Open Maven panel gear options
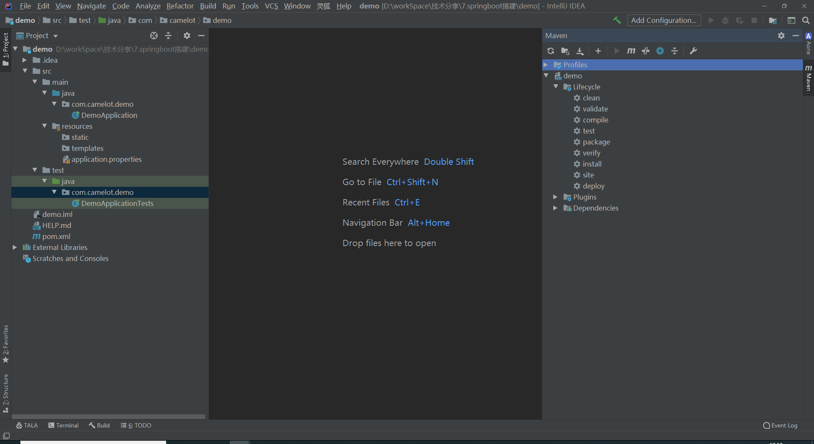 [781, 36]
